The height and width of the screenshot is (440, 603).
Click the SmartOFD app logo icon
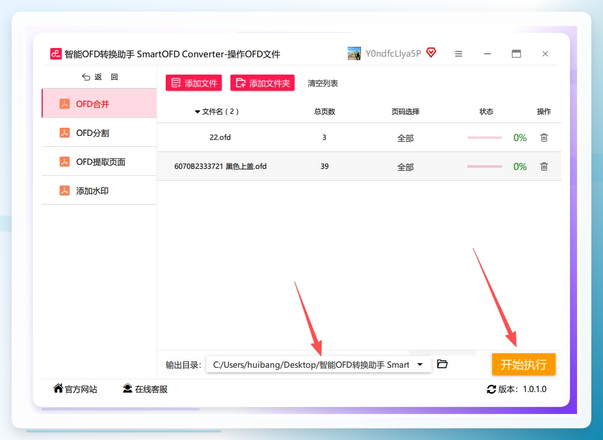(x=56, y=54)
